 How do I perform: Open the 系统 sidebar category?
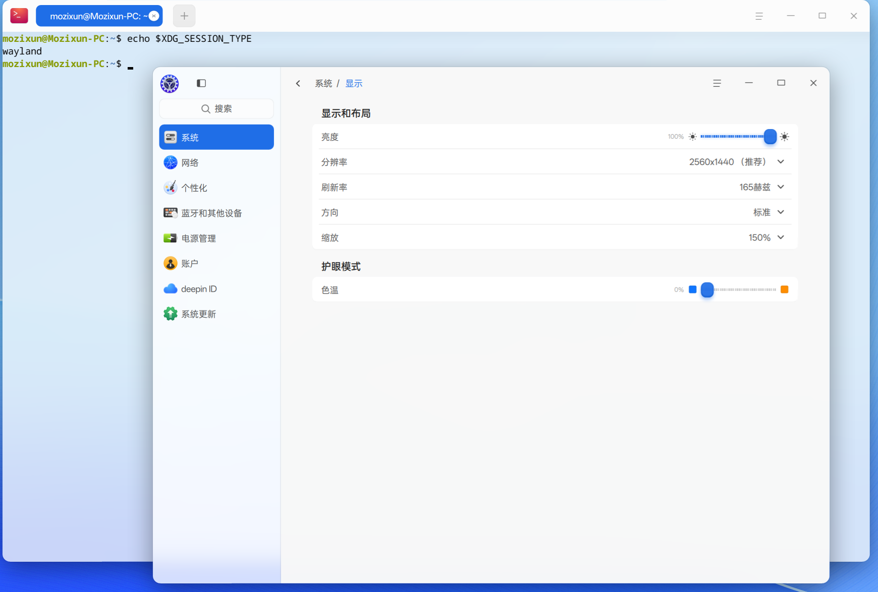216,137
